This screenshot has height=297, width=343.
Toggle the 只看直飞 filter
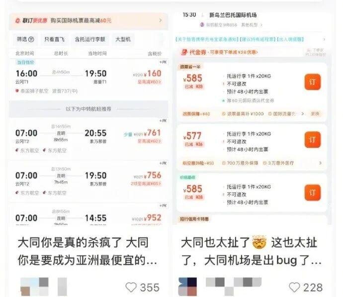coord(54,39)
